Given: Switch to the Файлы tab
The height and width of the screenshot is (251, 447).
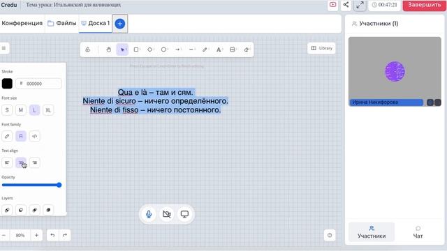Looking at the screenshot, I should [62, 23].
